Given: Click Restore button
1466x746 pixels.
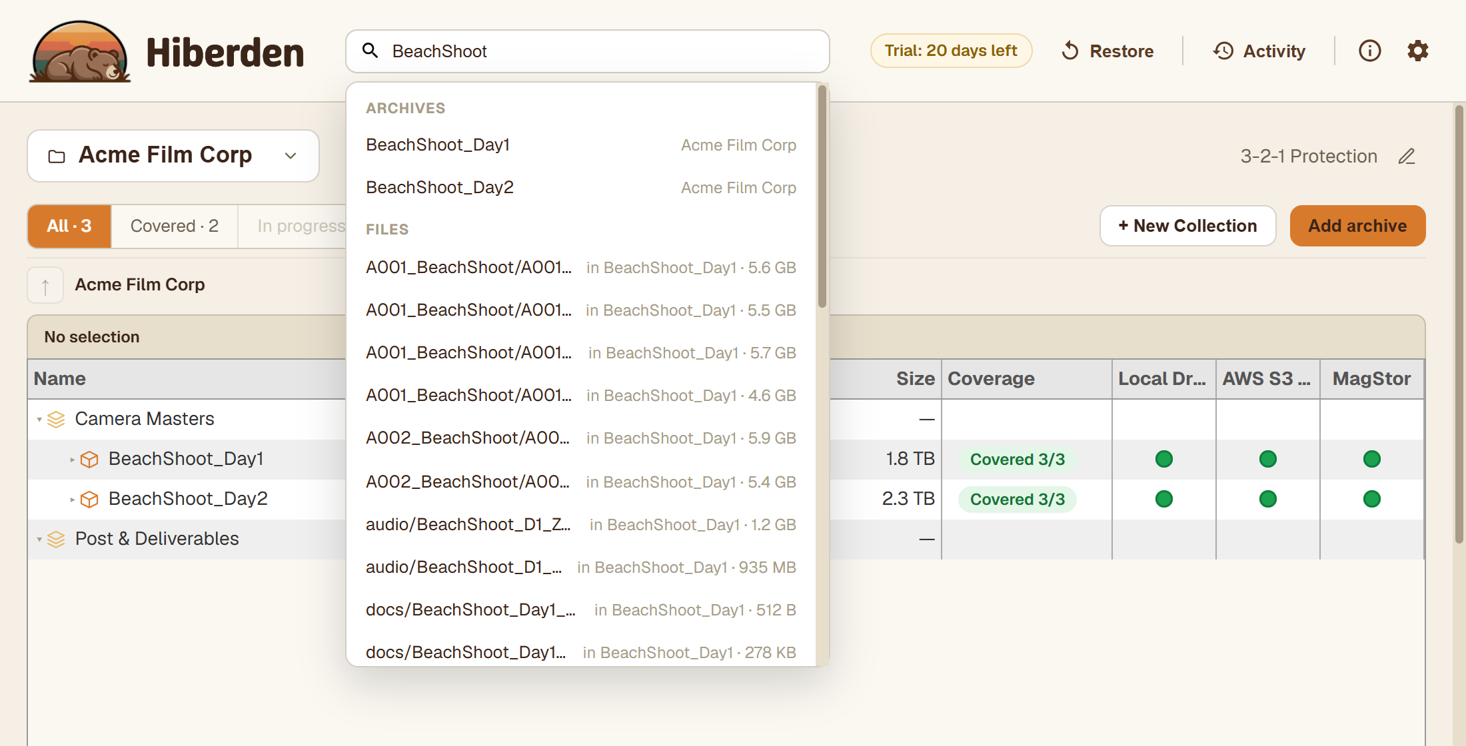Looking at the screenshot, I should point(1107,51).
